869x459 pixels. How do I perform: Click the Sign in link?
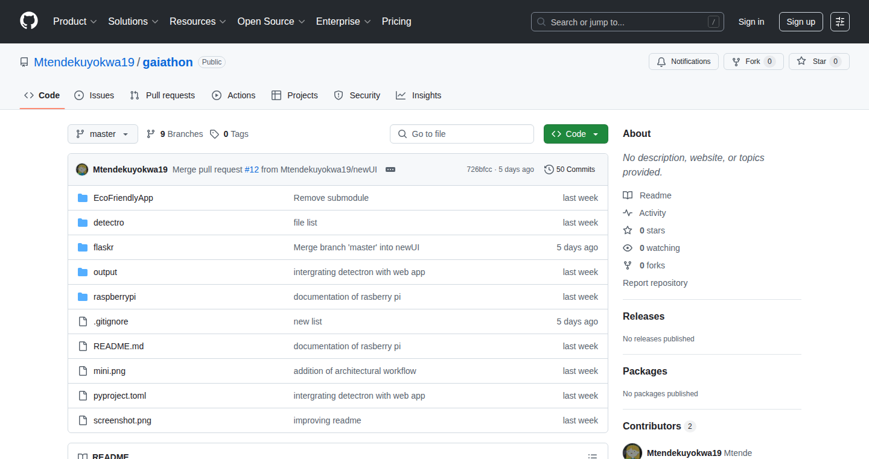point(751,22)
